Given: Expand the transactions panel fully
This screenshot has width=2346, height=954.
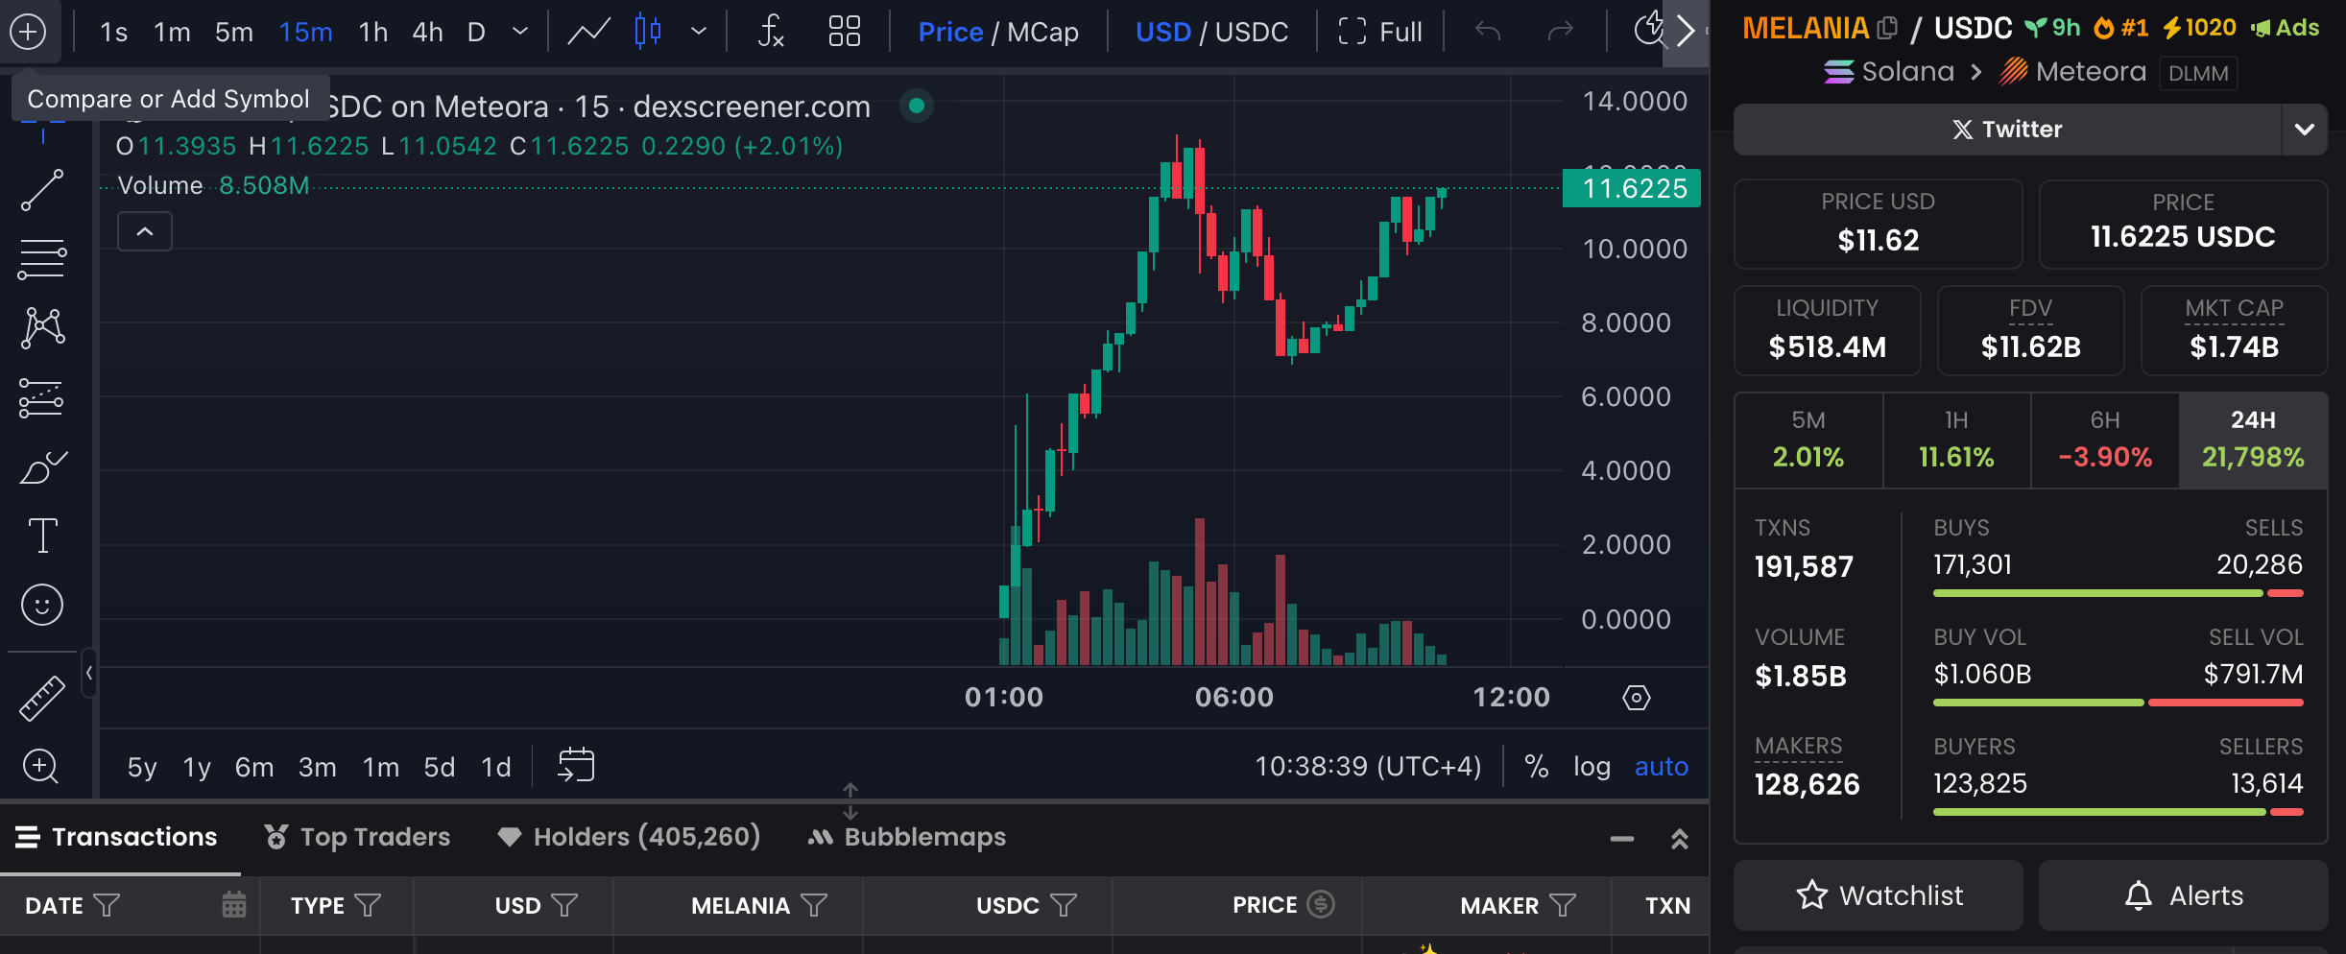Looking at the screenshot, I should click(1680, 839).
